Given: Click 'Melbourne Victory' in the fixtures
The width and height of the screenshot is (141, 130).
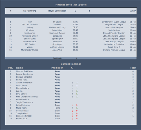Looking at the screenshot, I should coord(57,27).
